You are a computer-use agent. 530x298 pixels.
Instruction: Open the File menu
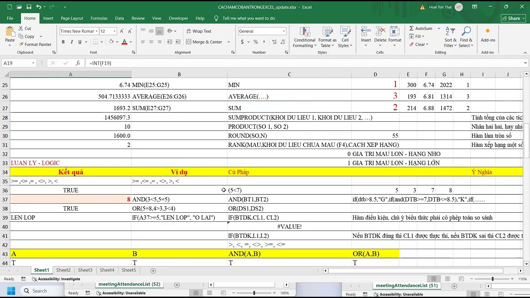(10, 18)
